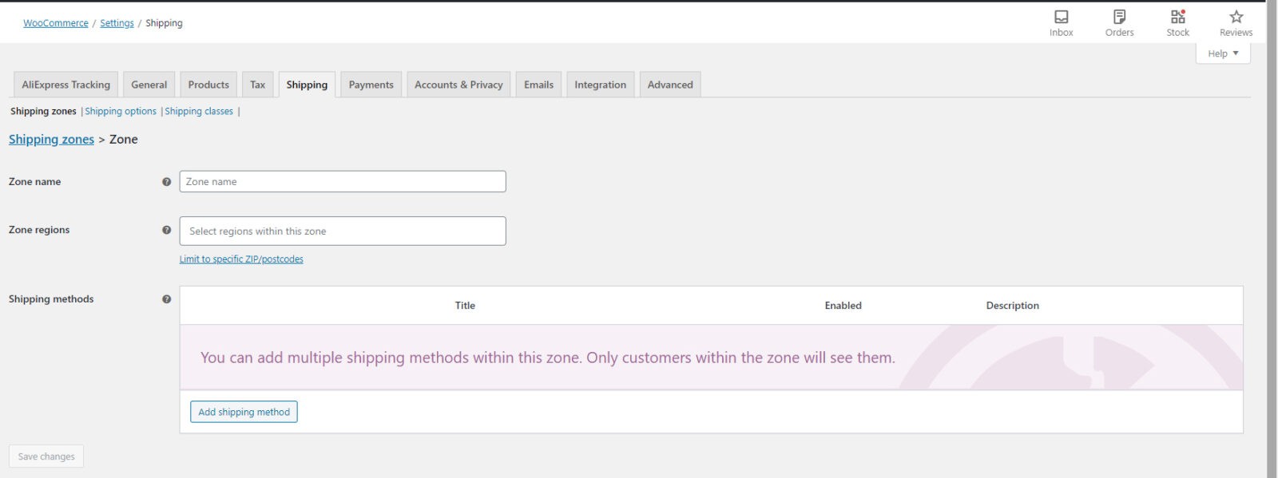The height and width of the screenshot is (478, 1278).
Task: Go back via Shipping zones heading link
Action: [x=51, y=139]
